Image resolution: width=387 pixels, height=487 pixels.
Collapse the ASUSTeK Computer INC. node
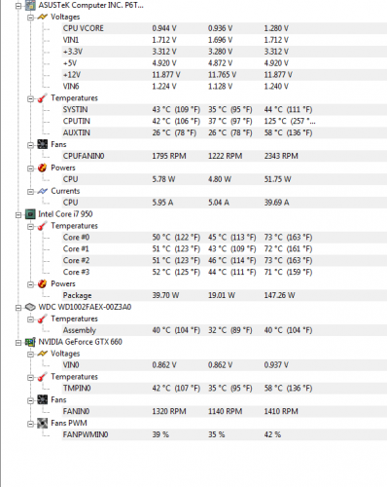18,6
